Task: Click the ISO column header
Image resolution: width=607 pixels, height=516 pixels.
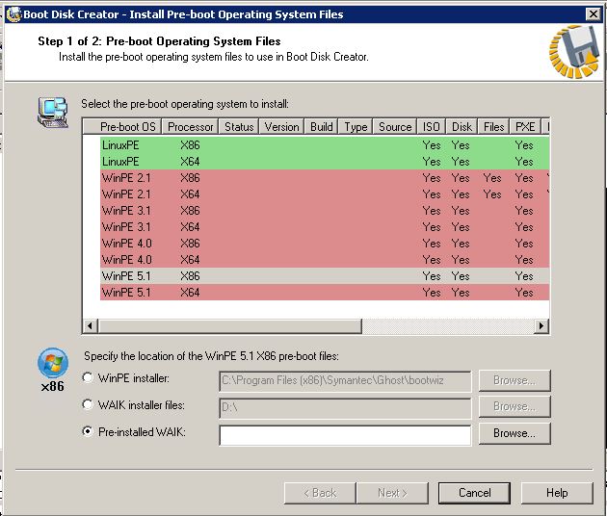Action: coord(431,127)
